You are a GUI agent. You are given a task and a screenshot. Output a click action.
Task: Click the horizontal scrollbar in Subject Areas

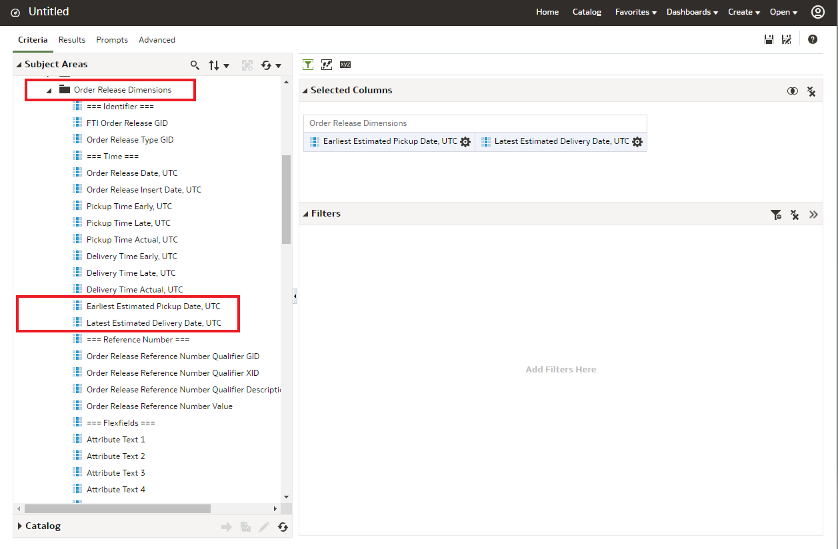click(117, 508)
